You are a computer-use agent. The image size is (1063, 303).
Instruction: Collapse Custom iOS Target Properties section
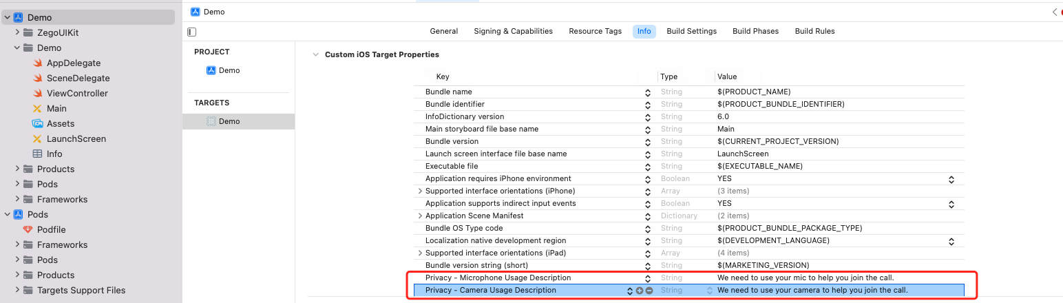315,54
